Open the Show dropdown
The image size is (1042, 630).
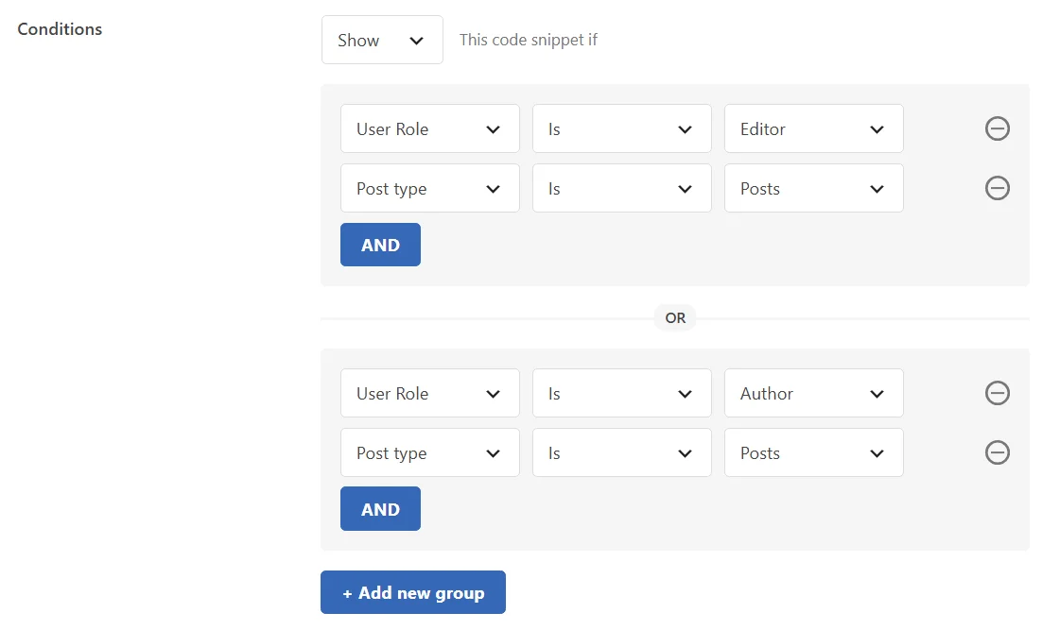pos(382,40)
